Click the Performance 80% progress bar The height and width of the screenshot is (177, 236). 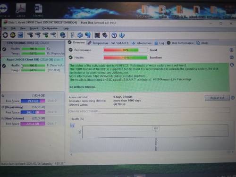point(126,50)
